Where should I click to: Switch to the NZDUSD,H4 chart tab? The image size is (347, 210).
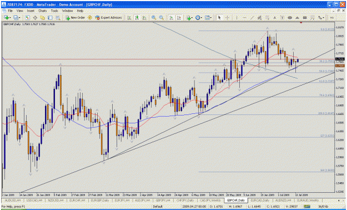[x=56, y=201]
